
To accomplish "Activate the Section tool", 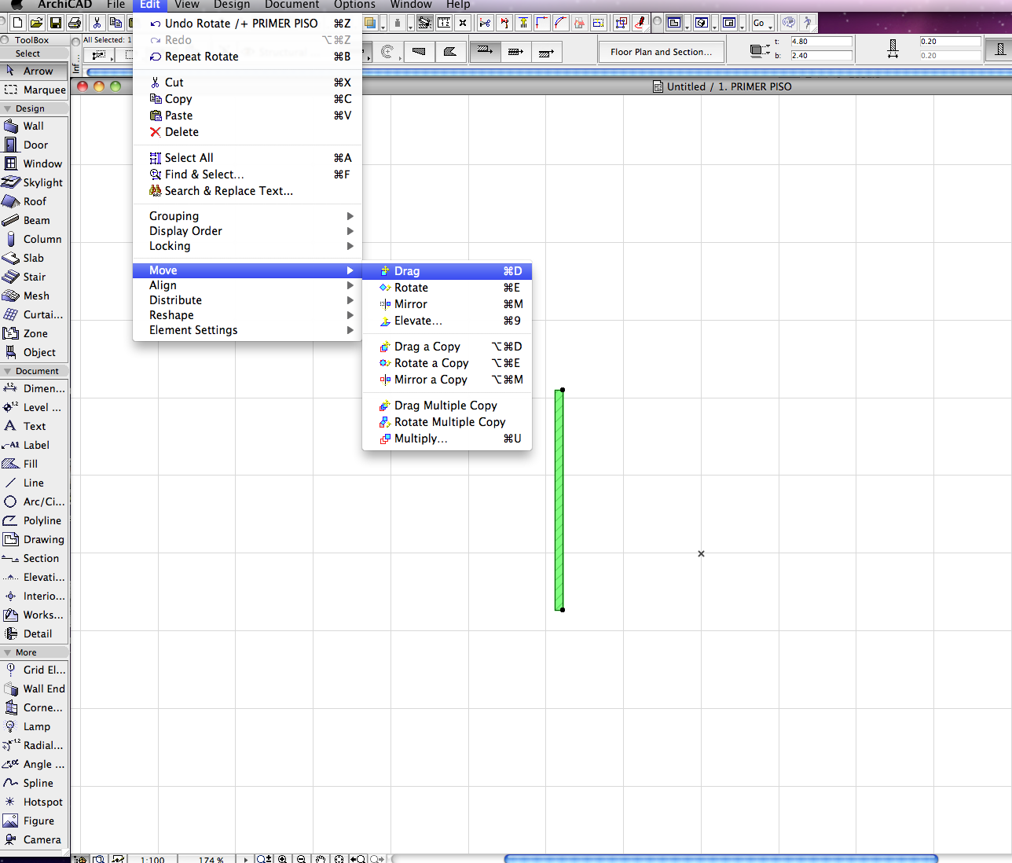I will 35,558.
